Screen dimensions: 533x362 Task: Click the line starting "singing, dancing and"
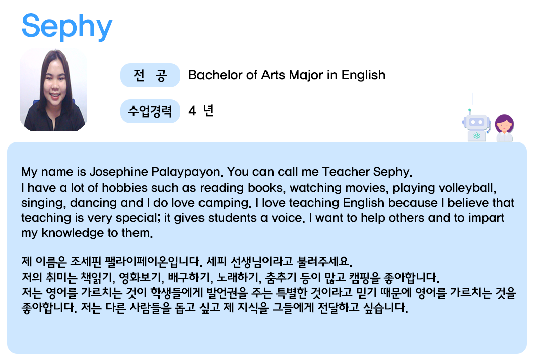268,203
